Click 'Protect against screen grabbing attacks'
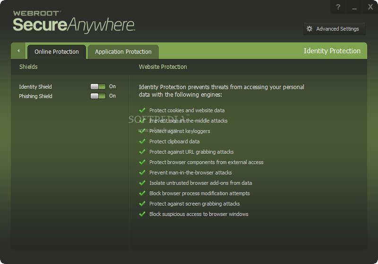378x264 pixels. [x=195, y=204]
